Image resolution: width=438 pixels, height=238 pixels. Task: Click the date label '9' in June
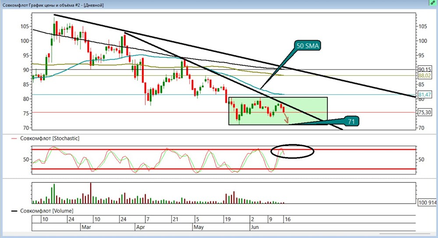point(270,219)
